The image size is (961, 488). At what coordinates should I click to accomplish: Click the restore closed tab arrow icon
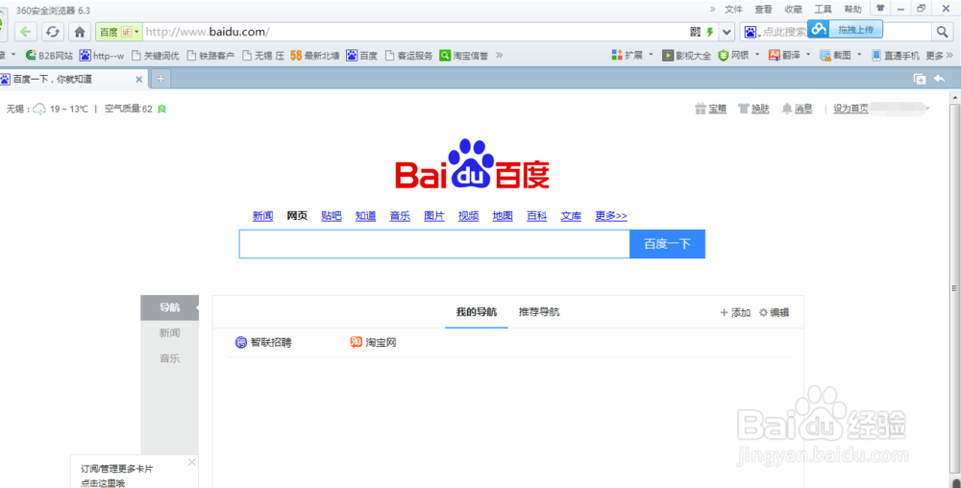pyautogui.click(x=940, y=79)
